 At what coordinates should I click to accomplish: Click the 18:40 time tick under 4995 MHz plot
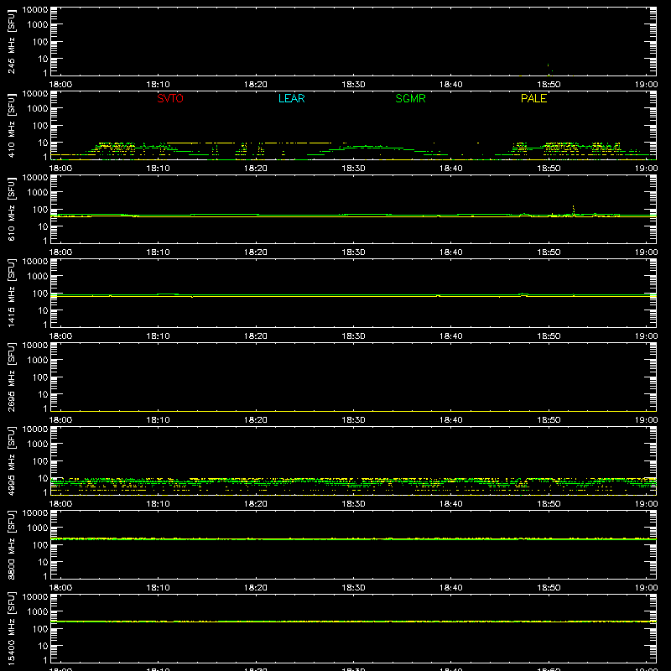point(451,504)
